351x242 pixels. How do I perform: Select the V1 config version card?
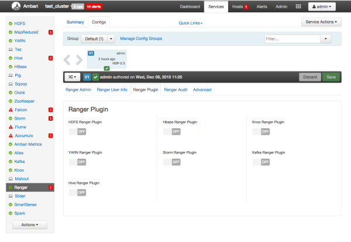click(107, 59)
